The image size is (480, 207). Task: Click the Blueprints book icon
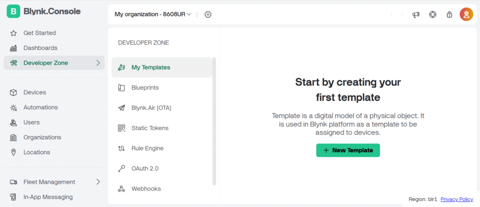tap(121, 88)
